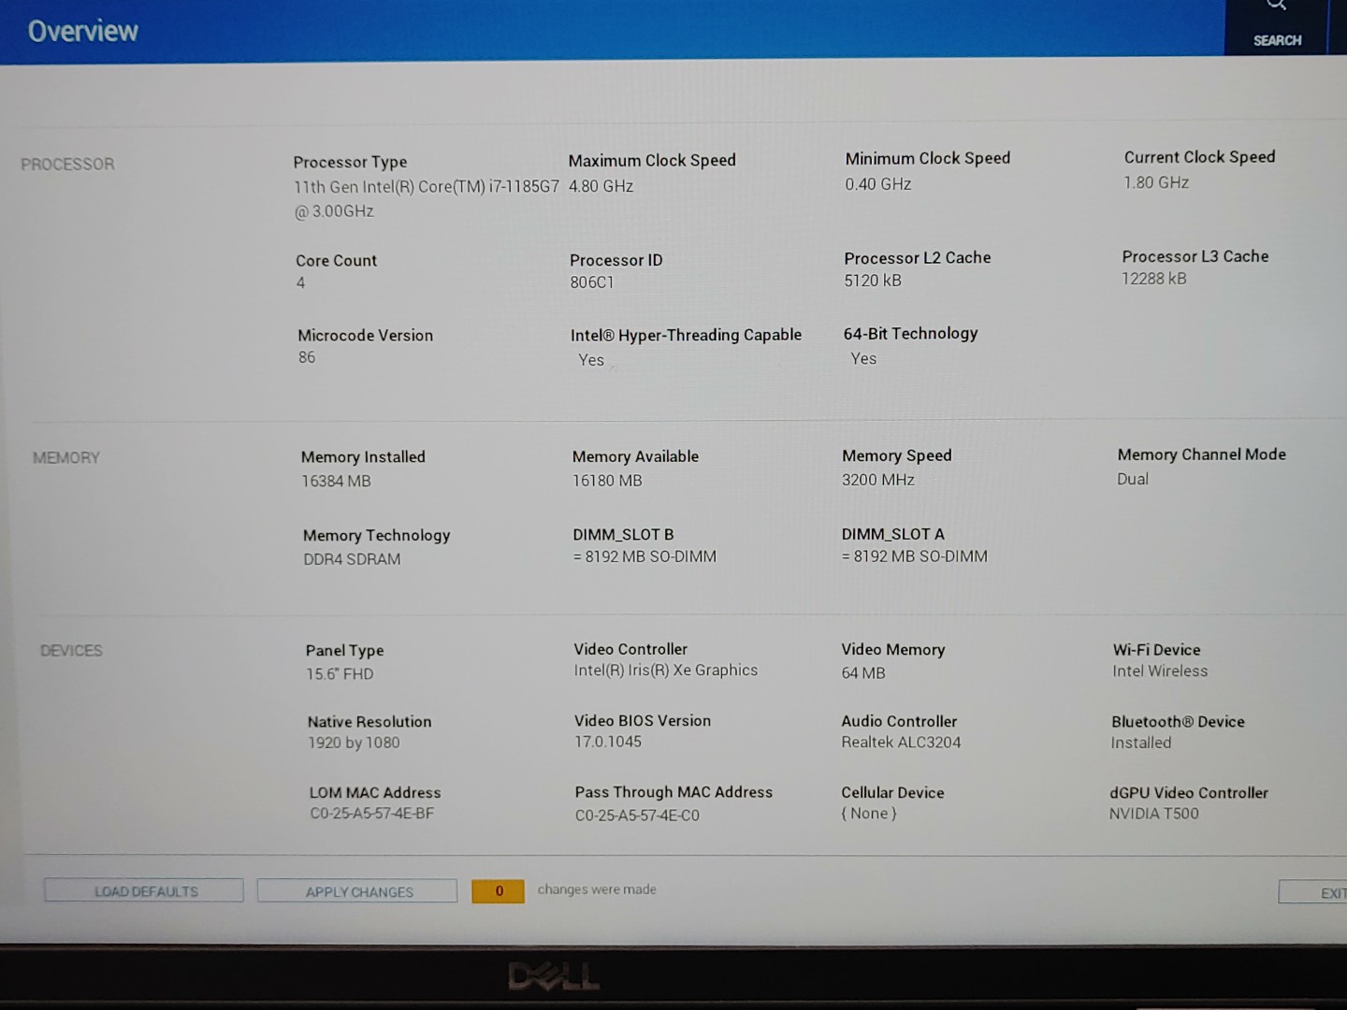Click the MEMORY section label
The width and height of the screenshot is (1347, 1010).
66,458
